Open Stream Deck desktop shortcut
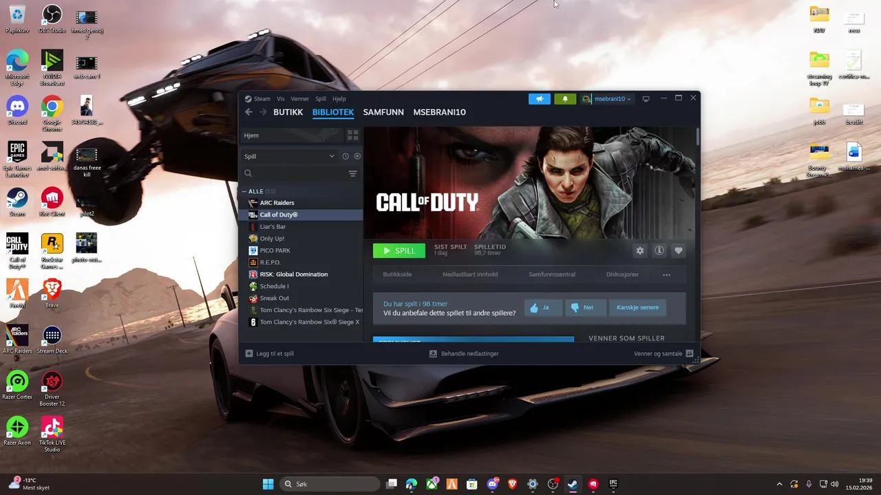881x495 pixels. (52, 340)
